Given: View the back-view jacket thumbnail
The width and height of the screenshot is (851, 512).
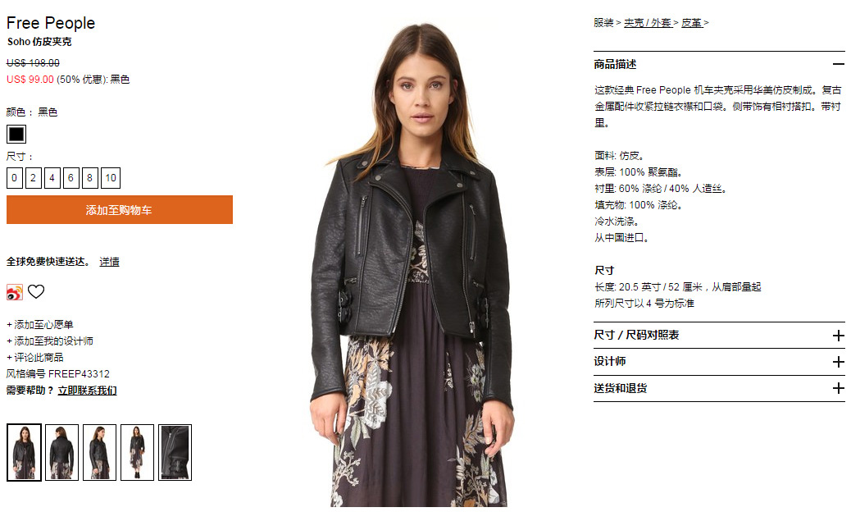Looking at the screenshot, I should [x=61, y=452].
